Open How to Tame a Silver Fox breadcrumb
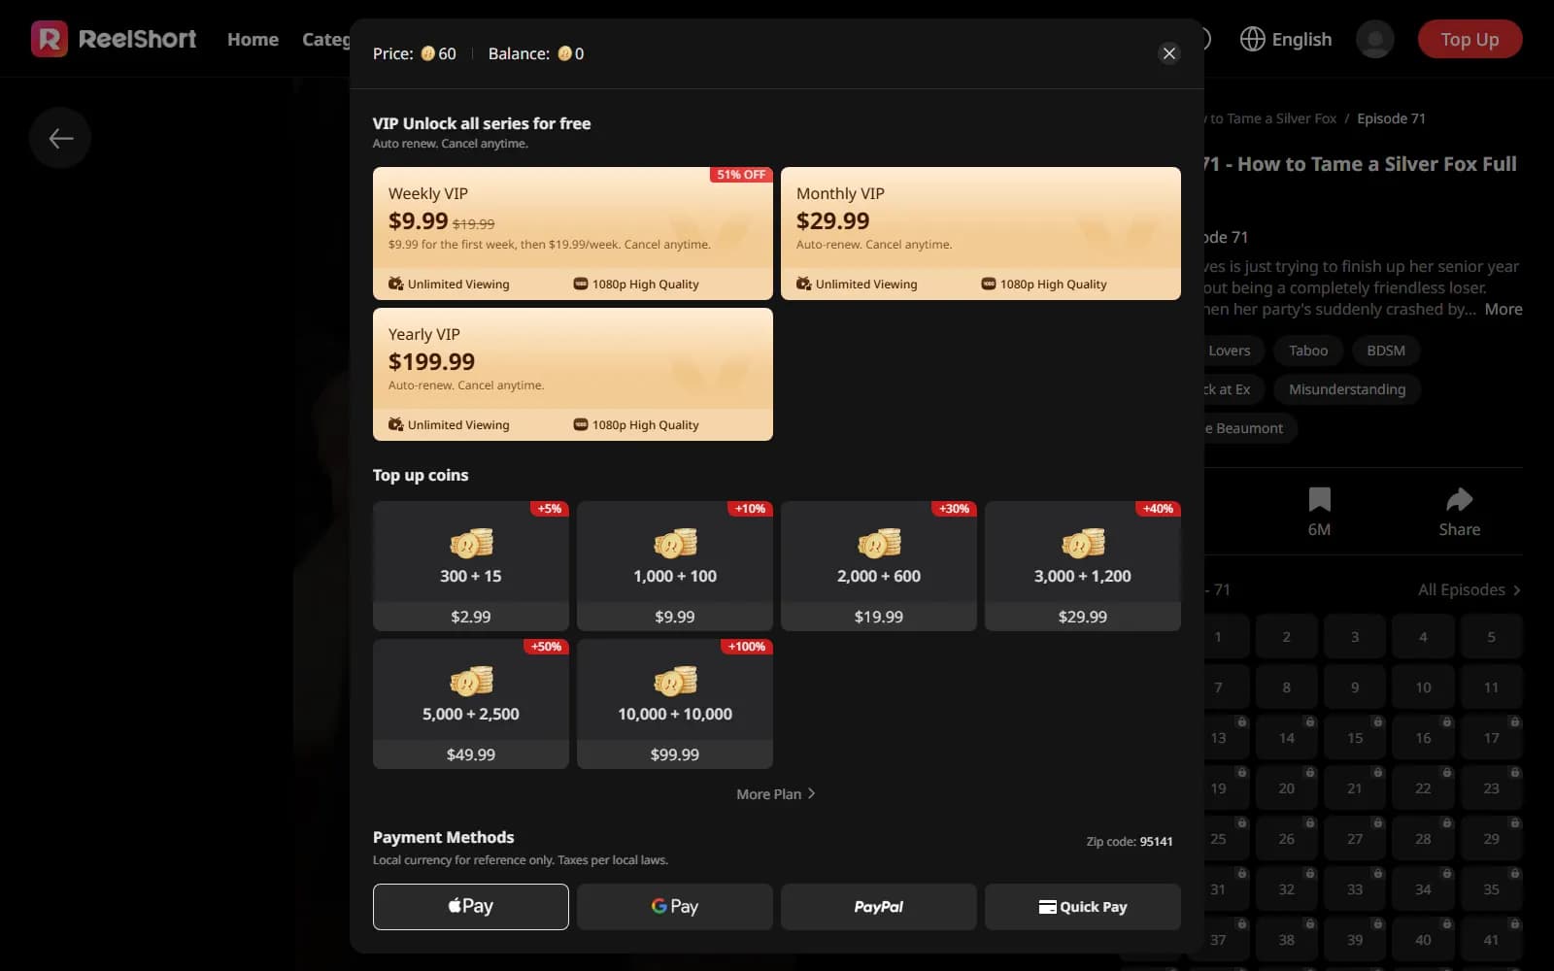Viewport: 1554px width, 971px height. [x=1271, y=118]
